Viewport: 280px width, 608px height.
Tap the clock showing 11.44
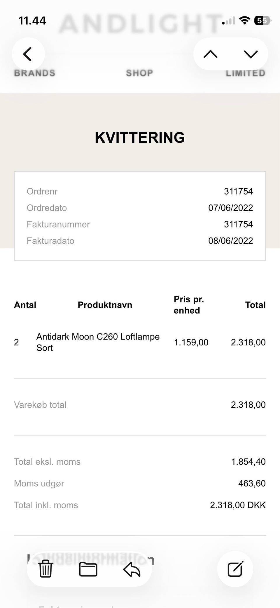[32, 20]
